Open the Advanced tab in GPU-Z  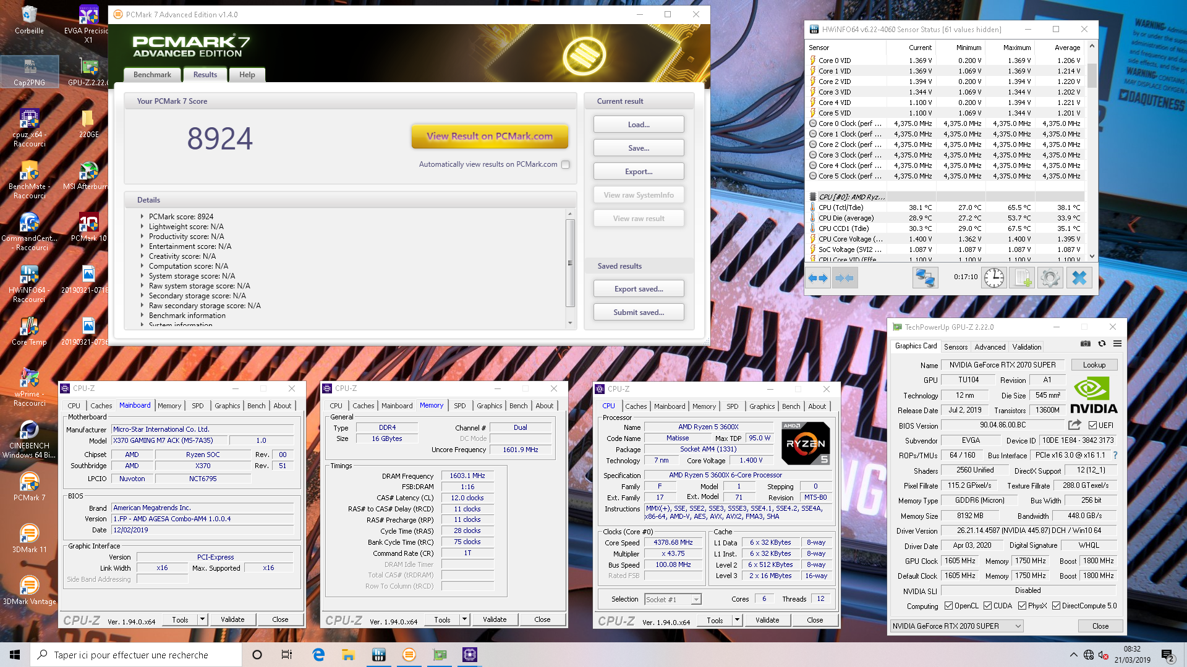[x=990, y=347]
